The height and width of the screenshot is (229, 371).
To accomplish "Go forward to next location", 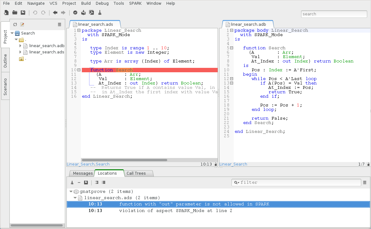I will click(x=63, y=13).
